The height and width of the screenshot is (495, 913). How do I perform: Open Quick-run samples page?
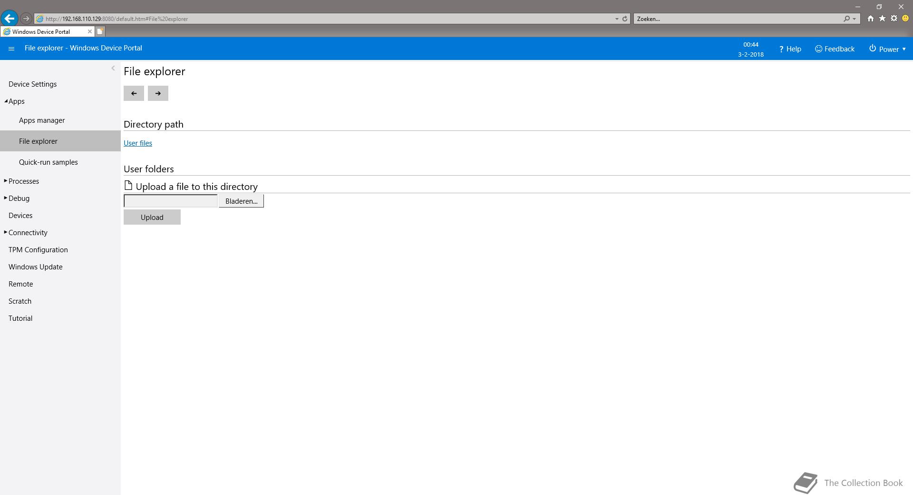[49, 162]
